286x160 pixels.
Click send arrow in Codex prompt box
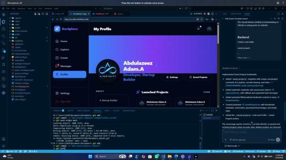278,140
